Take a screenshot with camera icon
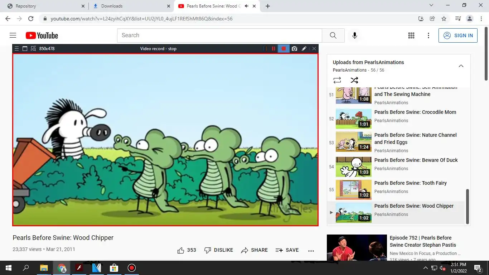This screenshot has height=275, width=489. click(x=294, y=49)
